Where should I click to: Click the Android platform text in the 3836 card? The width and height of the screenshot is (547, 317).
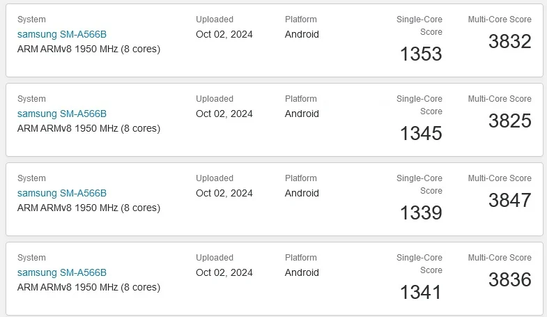coord(302,272)
